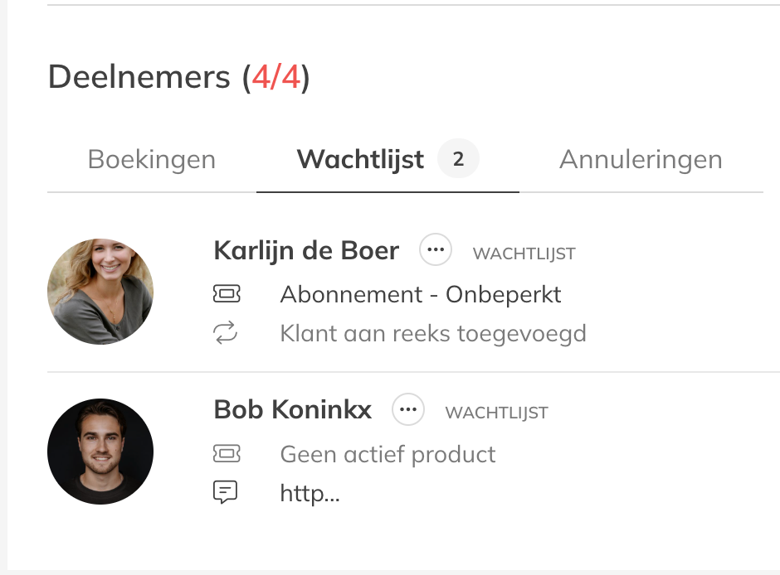Select the Abonnement - Onbeperkt product text
The width and height of the screenshot is (780, 575).
pyautogui.click(x=421, y=294)
